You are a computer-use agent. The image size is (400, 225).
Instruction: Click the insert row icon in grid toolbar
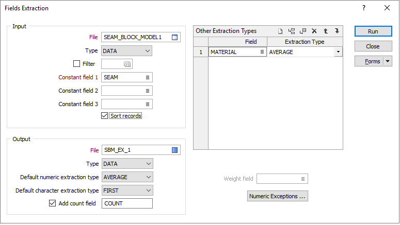coord(291,31)
